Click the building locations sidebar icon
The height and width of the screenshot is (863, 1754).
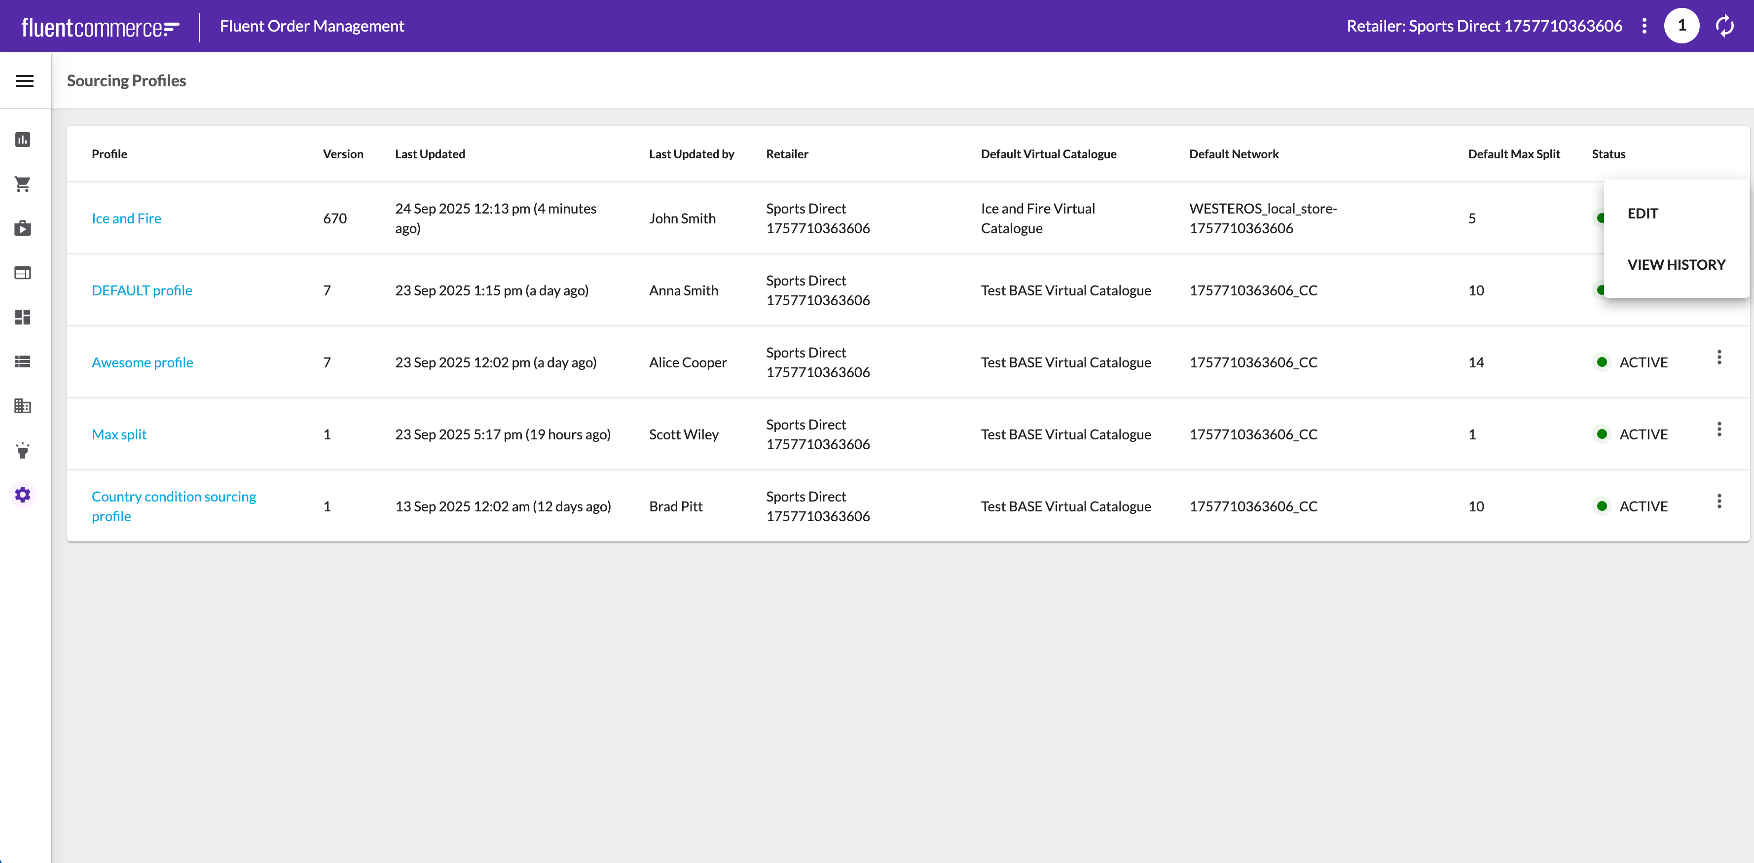[23, 406]
